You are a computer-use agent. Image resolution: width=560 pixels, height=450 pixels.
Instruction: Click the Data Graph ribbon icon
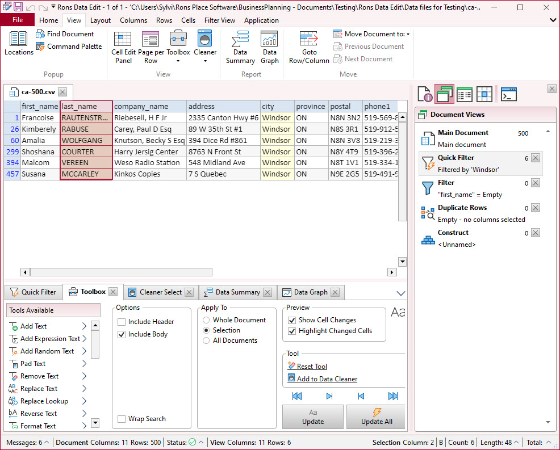269,40
